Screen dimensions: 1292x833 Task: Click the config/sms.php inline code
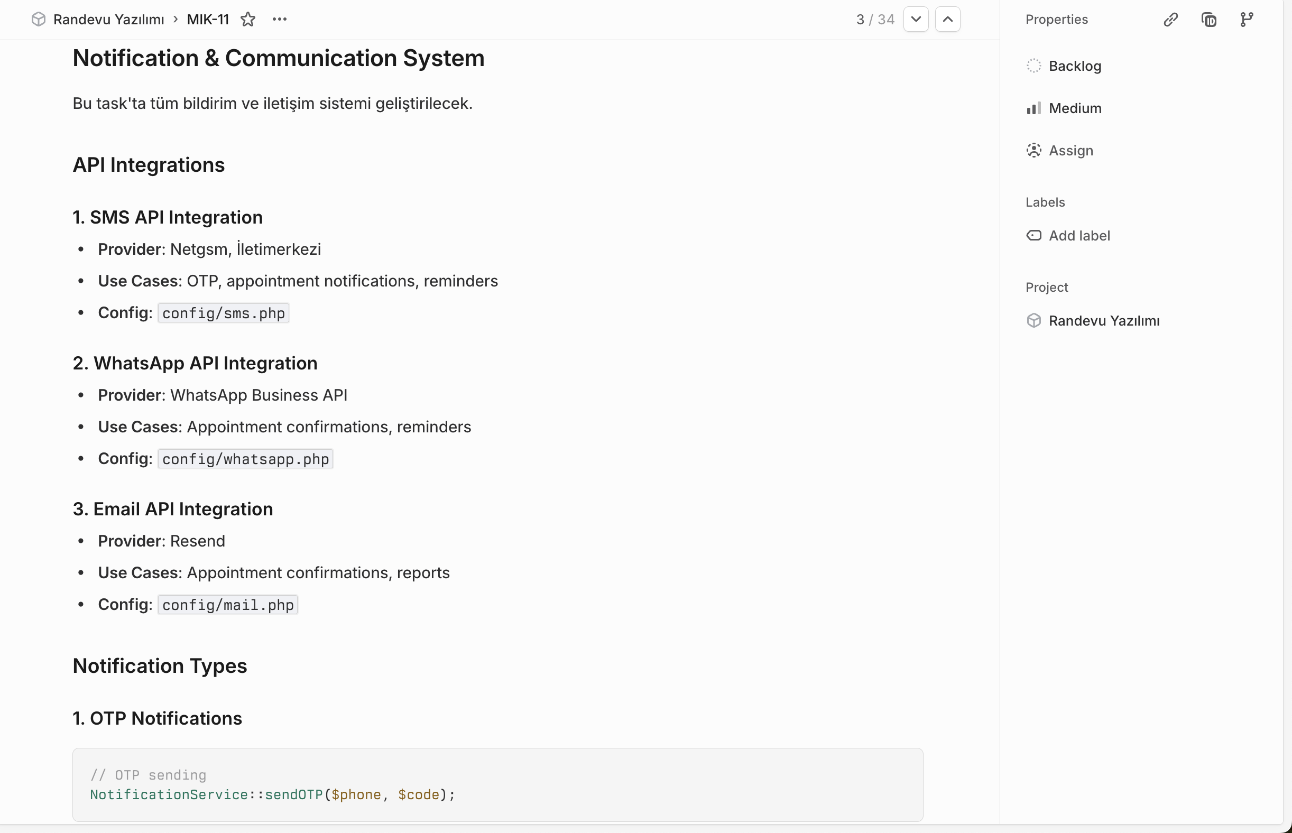tap(224, 313)
